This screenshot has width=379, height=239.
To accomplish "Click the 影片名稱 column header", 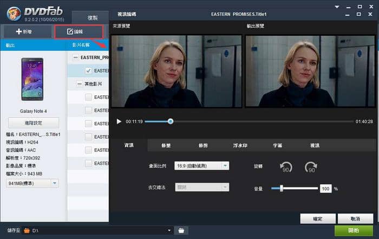I will click(81, 45).
